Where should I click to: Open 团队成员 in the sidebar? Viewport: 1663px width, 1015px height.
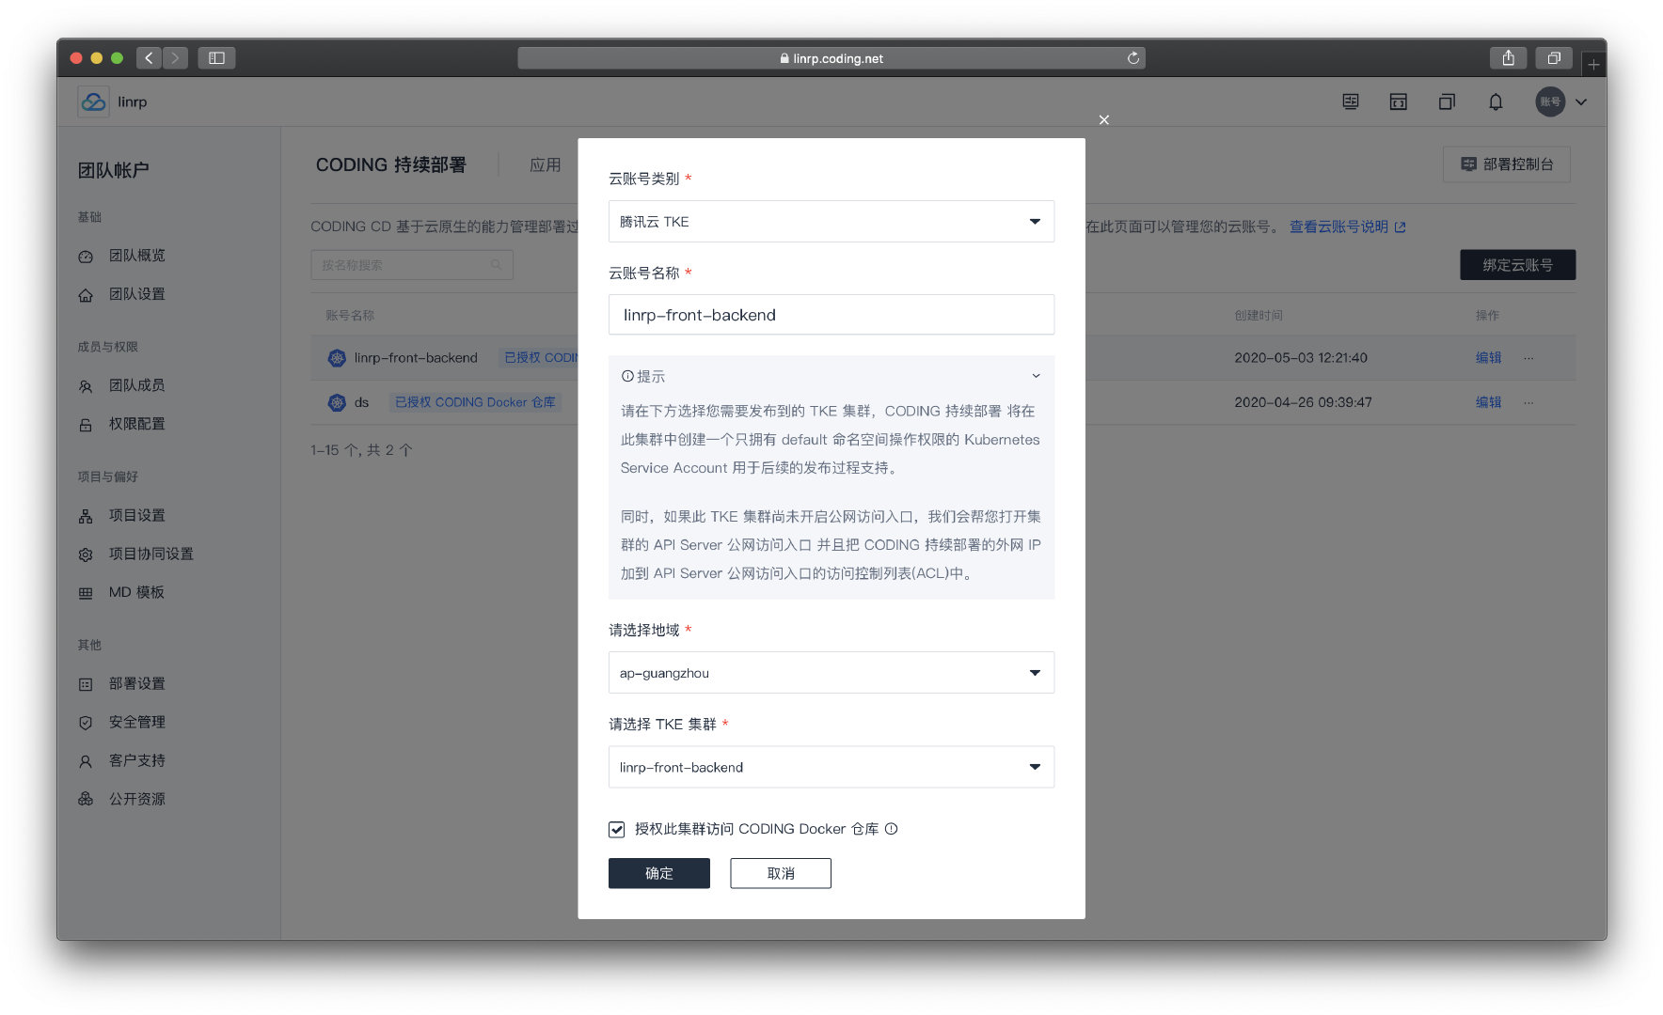coord(136,385)
